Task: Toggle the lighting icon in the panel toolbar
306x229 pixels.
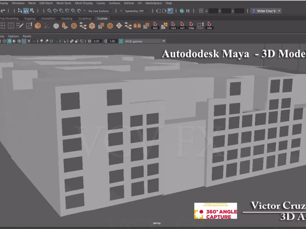Action: pyautogui.click(x=29, y=41)
